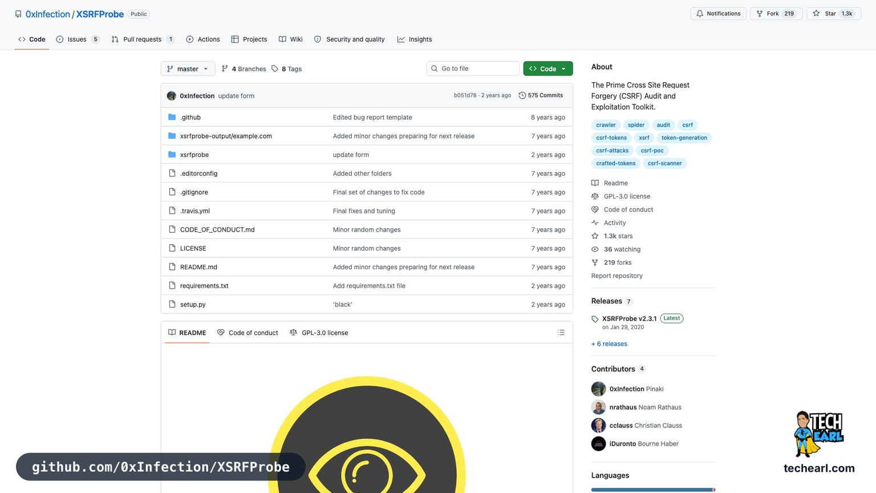The image size is (876, 493).
Task: View the 36 watching link
Action: pos(616,249)
